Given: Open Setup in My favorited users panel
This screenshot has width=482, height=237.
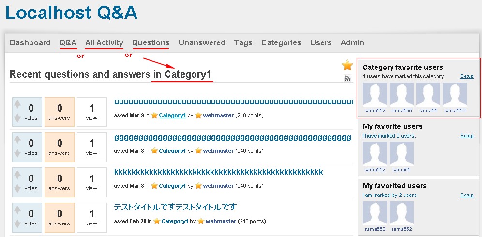Looking at the screenshot, I should 467,195.
